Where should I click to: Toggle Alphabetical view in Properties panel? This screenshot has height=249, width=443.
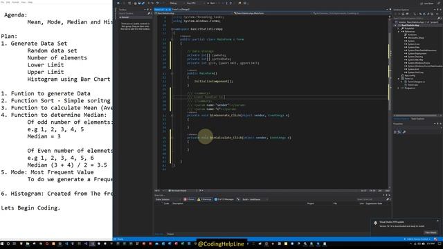399,132
